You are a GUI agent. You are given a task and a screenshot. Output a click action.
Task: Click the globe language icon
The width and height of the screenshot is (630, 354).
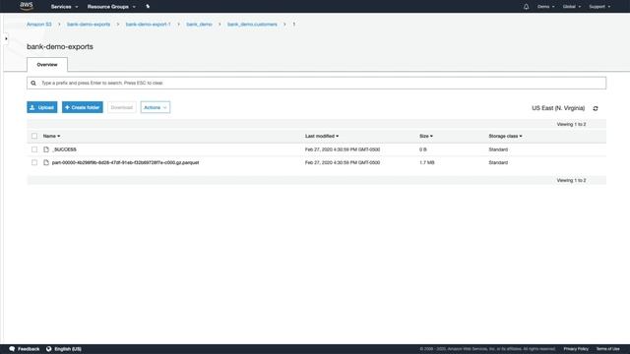(49, 349)
